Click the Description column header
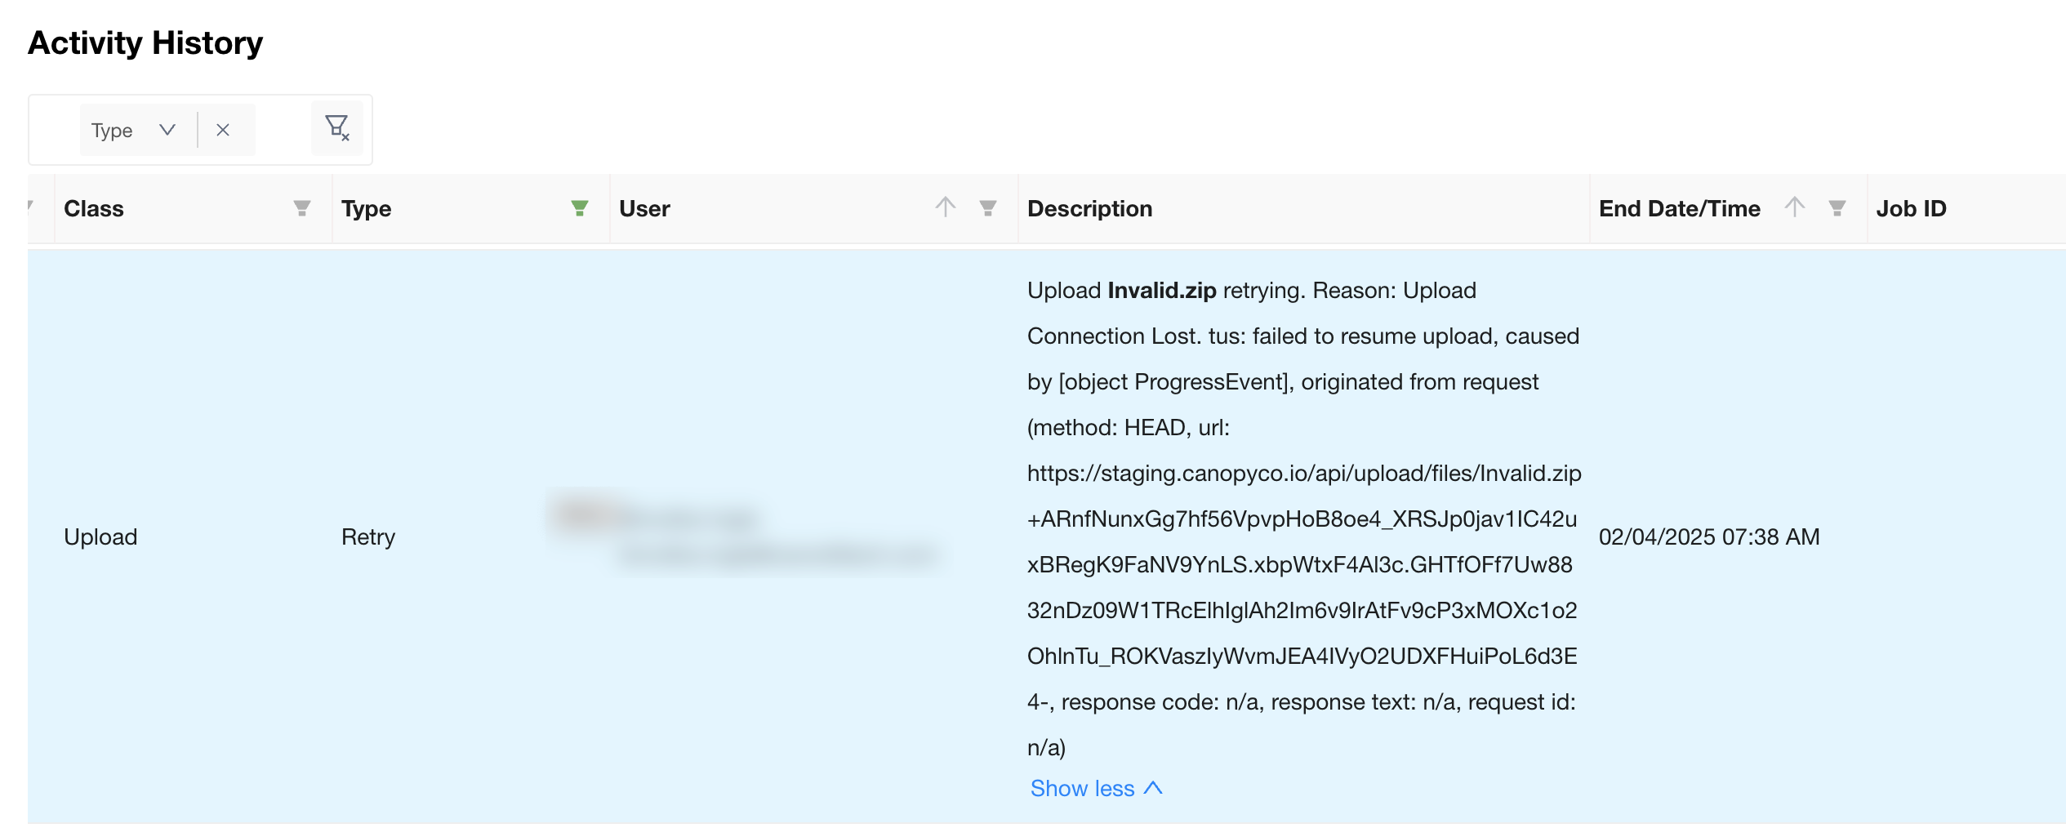This screenshot has width=2066, height=828. (1089, 208)
